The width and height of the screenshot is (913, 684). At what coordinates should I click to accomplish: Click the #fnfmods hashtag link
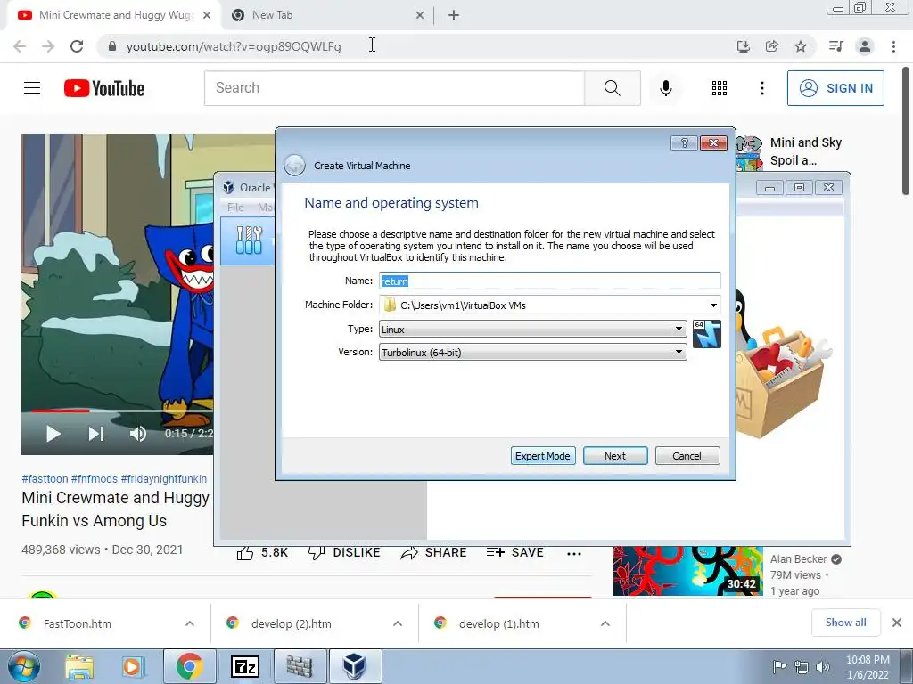95,478
